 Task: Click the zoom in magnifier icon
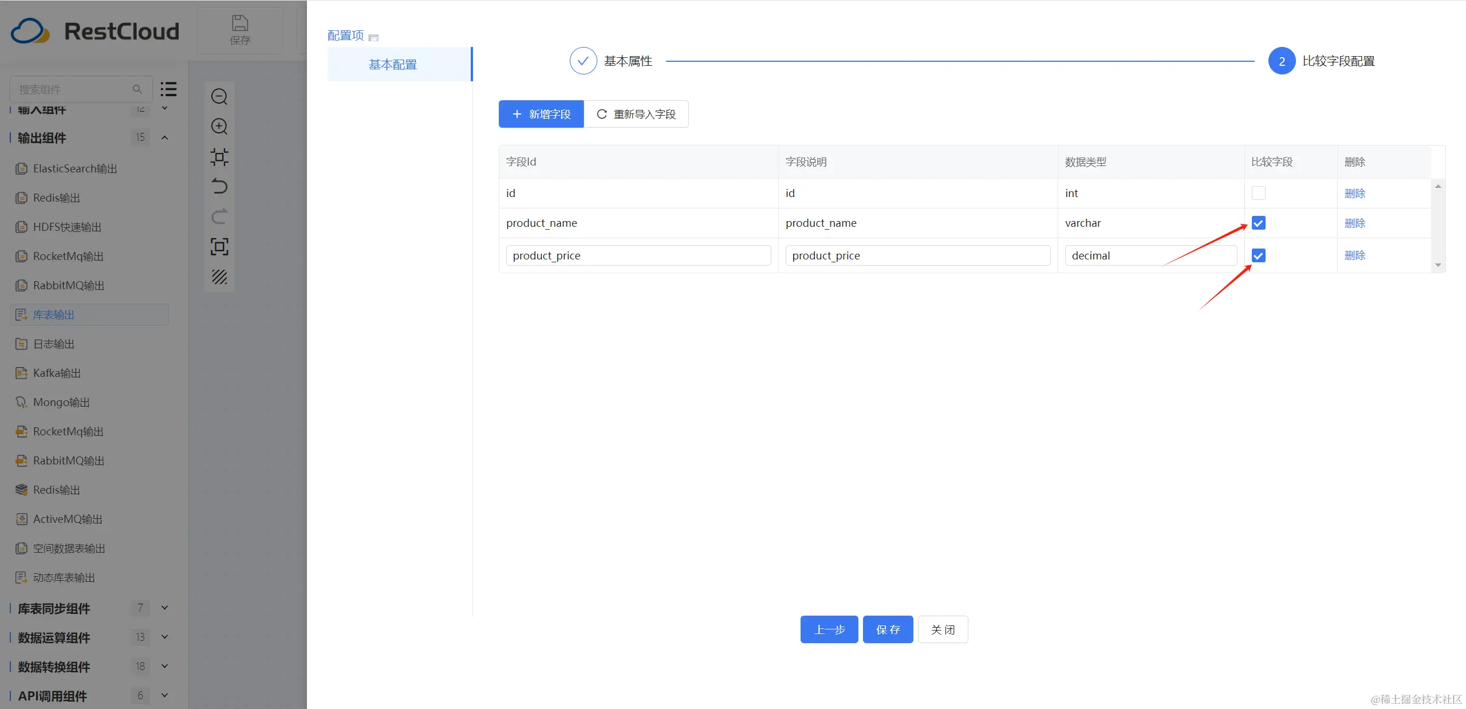coord(219,127)
